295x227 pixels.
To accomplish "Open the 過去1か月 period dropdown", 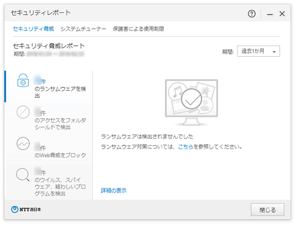I will tap(259, 51).
